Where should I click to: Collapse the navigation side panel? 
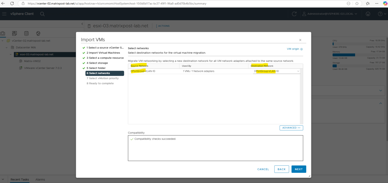tap(82, 24)
